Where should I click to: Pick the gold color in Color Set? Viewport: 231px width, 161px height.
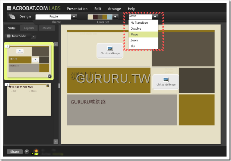(x=105, y=17)
